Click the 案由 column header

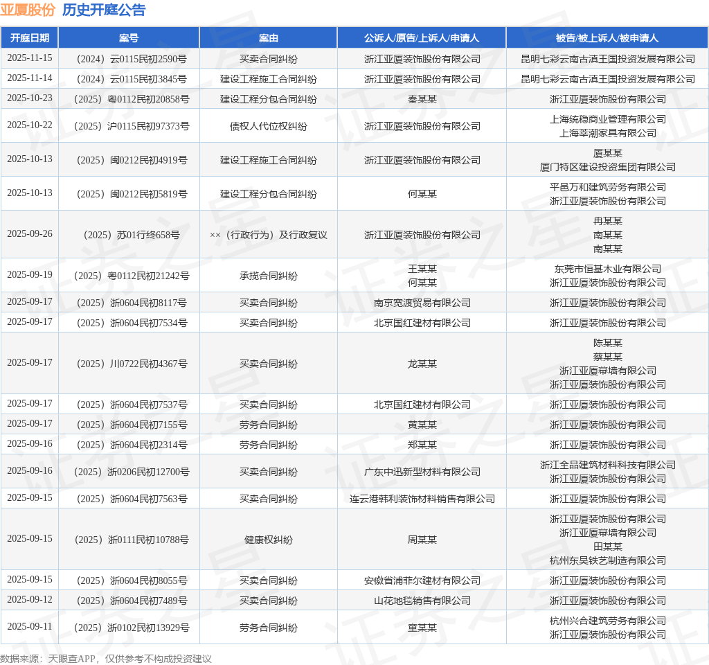pos(268,38)
